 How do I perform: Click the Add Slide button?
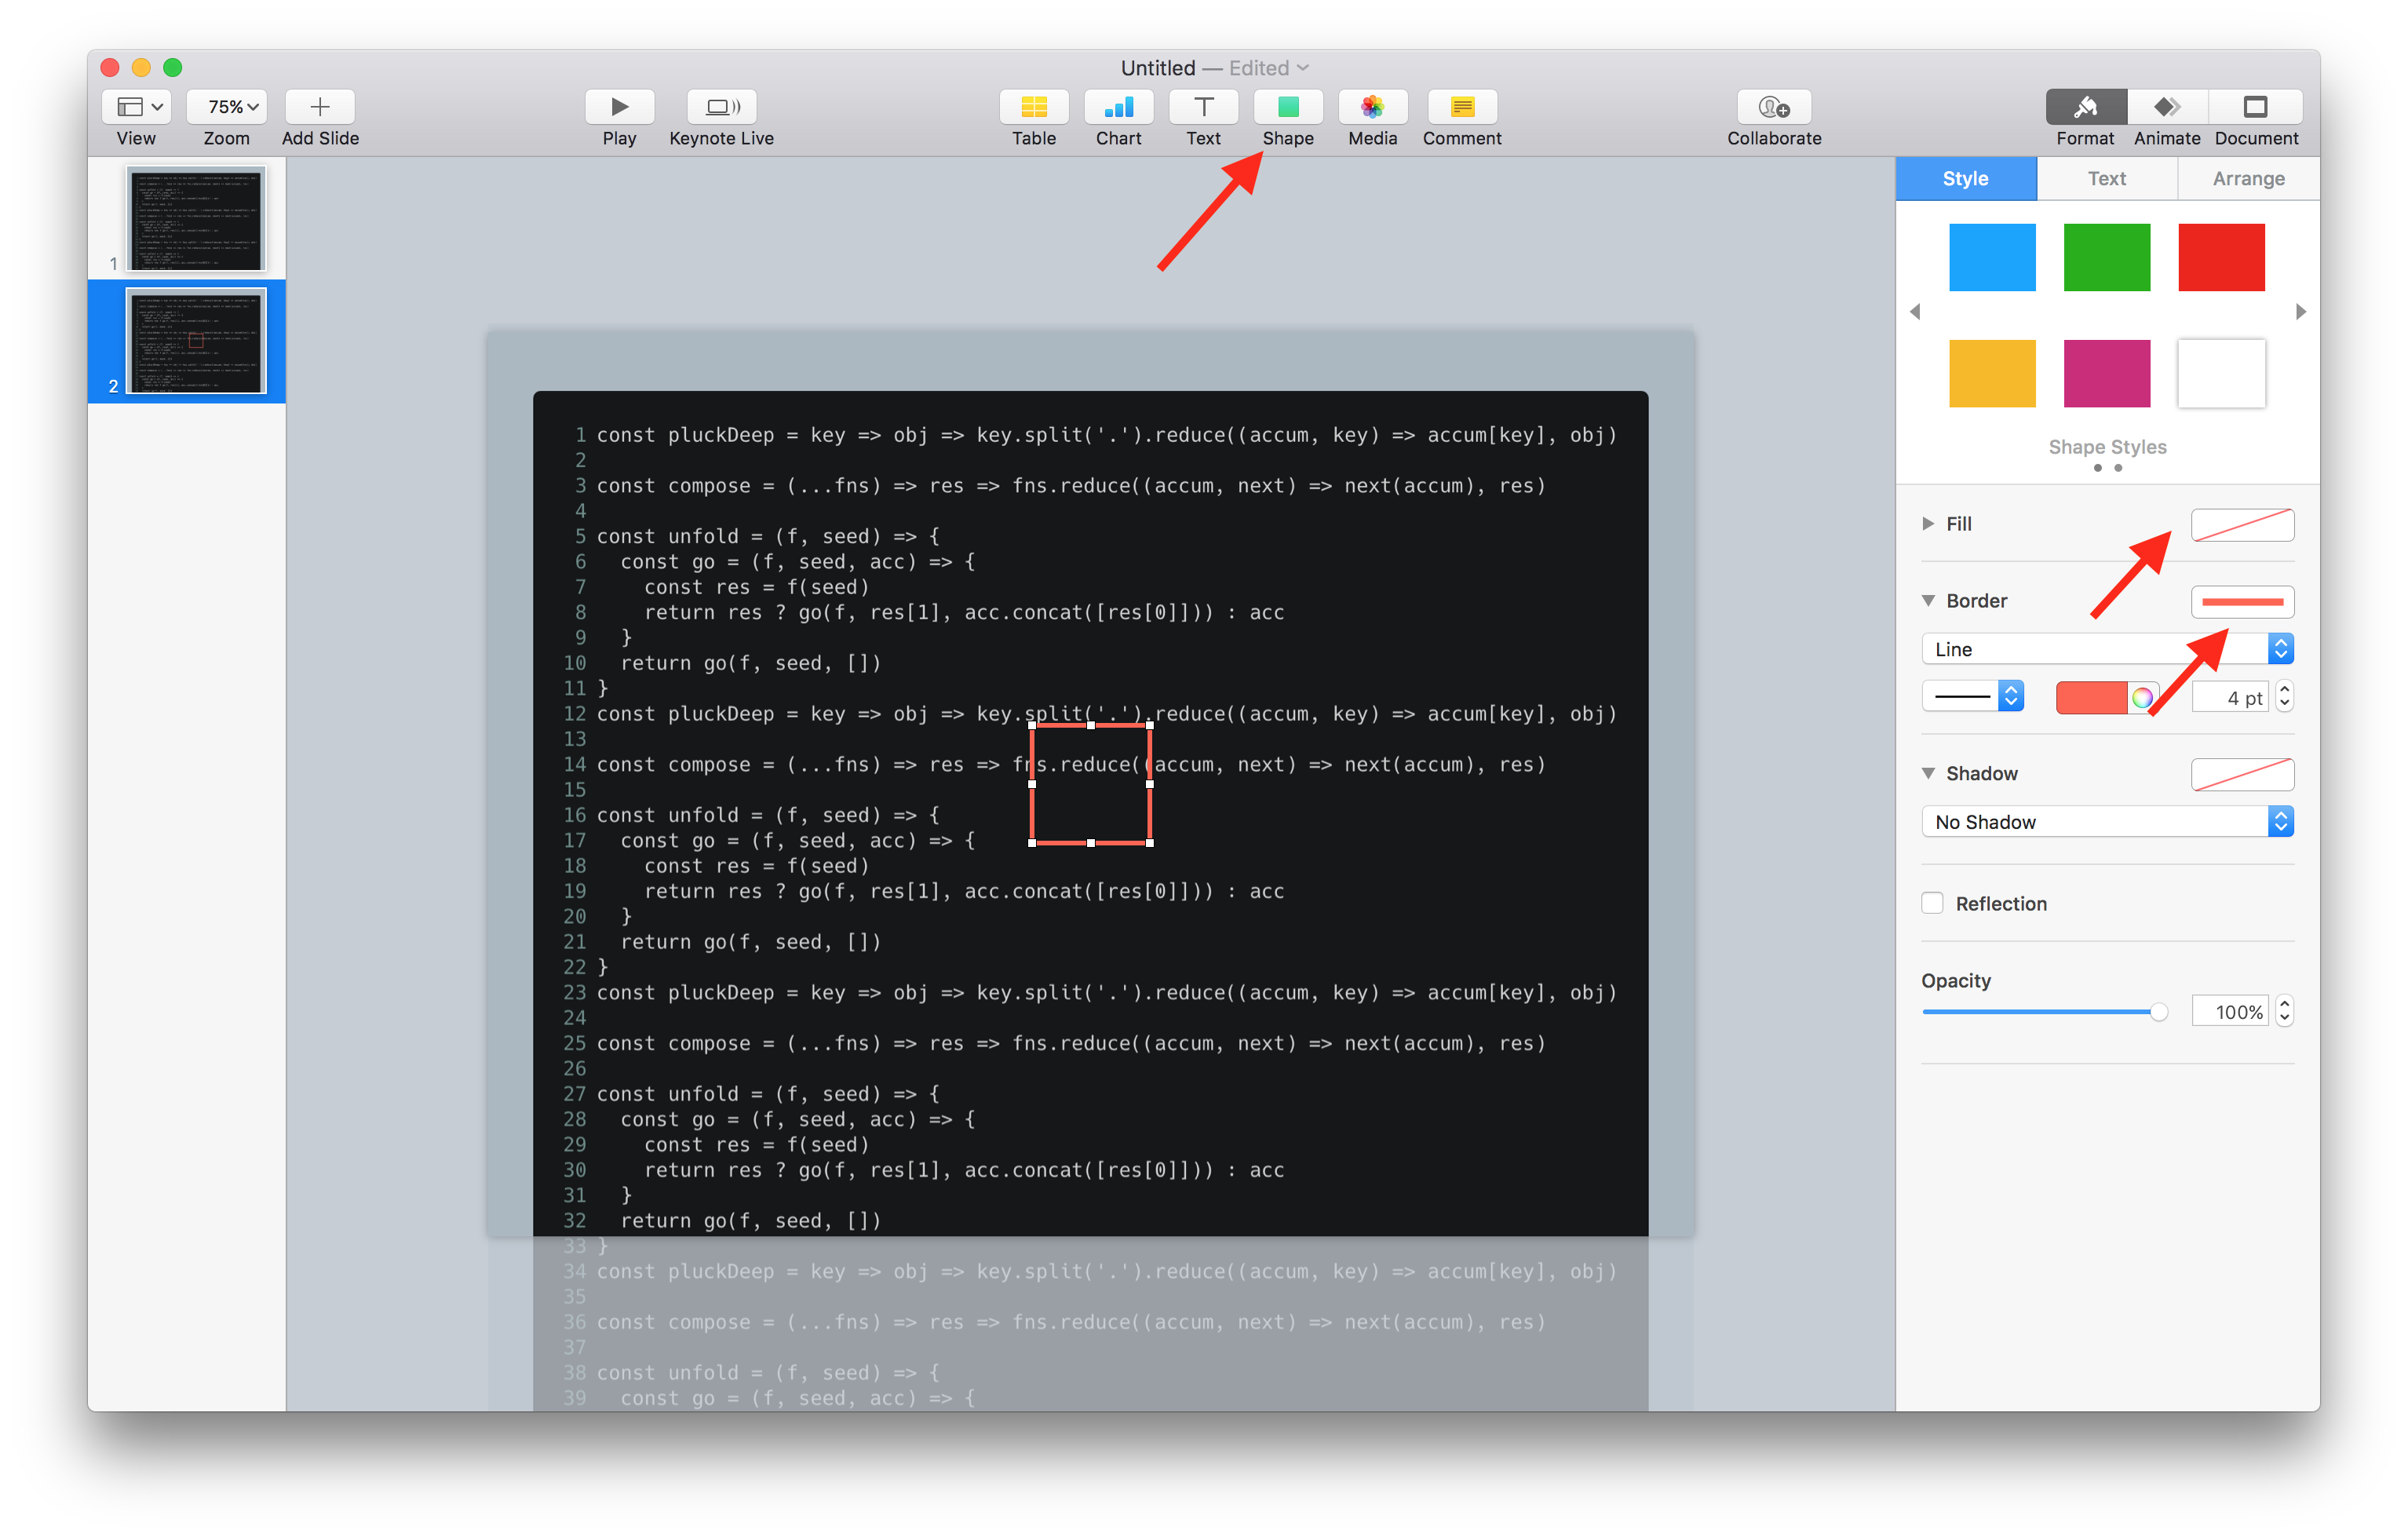320,107
